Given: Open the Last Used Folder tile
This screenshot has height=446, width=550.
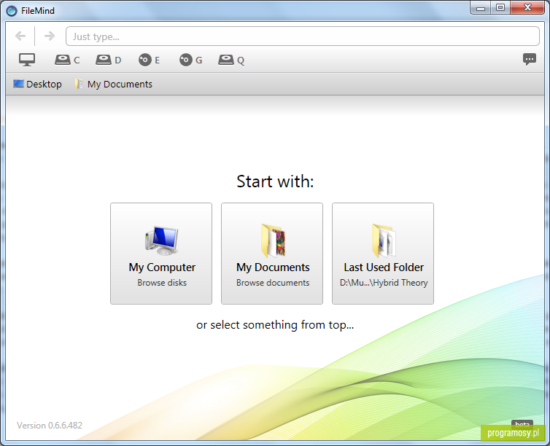Looking at the screenshot, I should pos(383,254).
